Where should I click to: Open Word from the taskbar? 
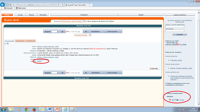[50, 109]
